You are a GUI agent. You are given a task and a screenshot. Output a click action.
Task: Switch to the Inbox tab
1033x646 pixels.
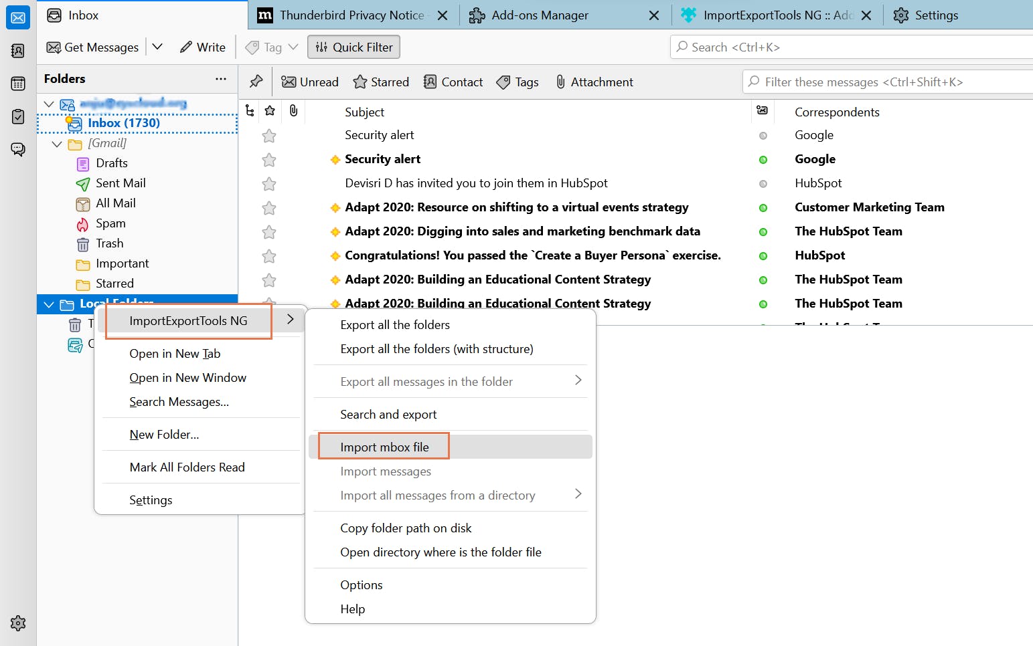click(x=142, y=15)
